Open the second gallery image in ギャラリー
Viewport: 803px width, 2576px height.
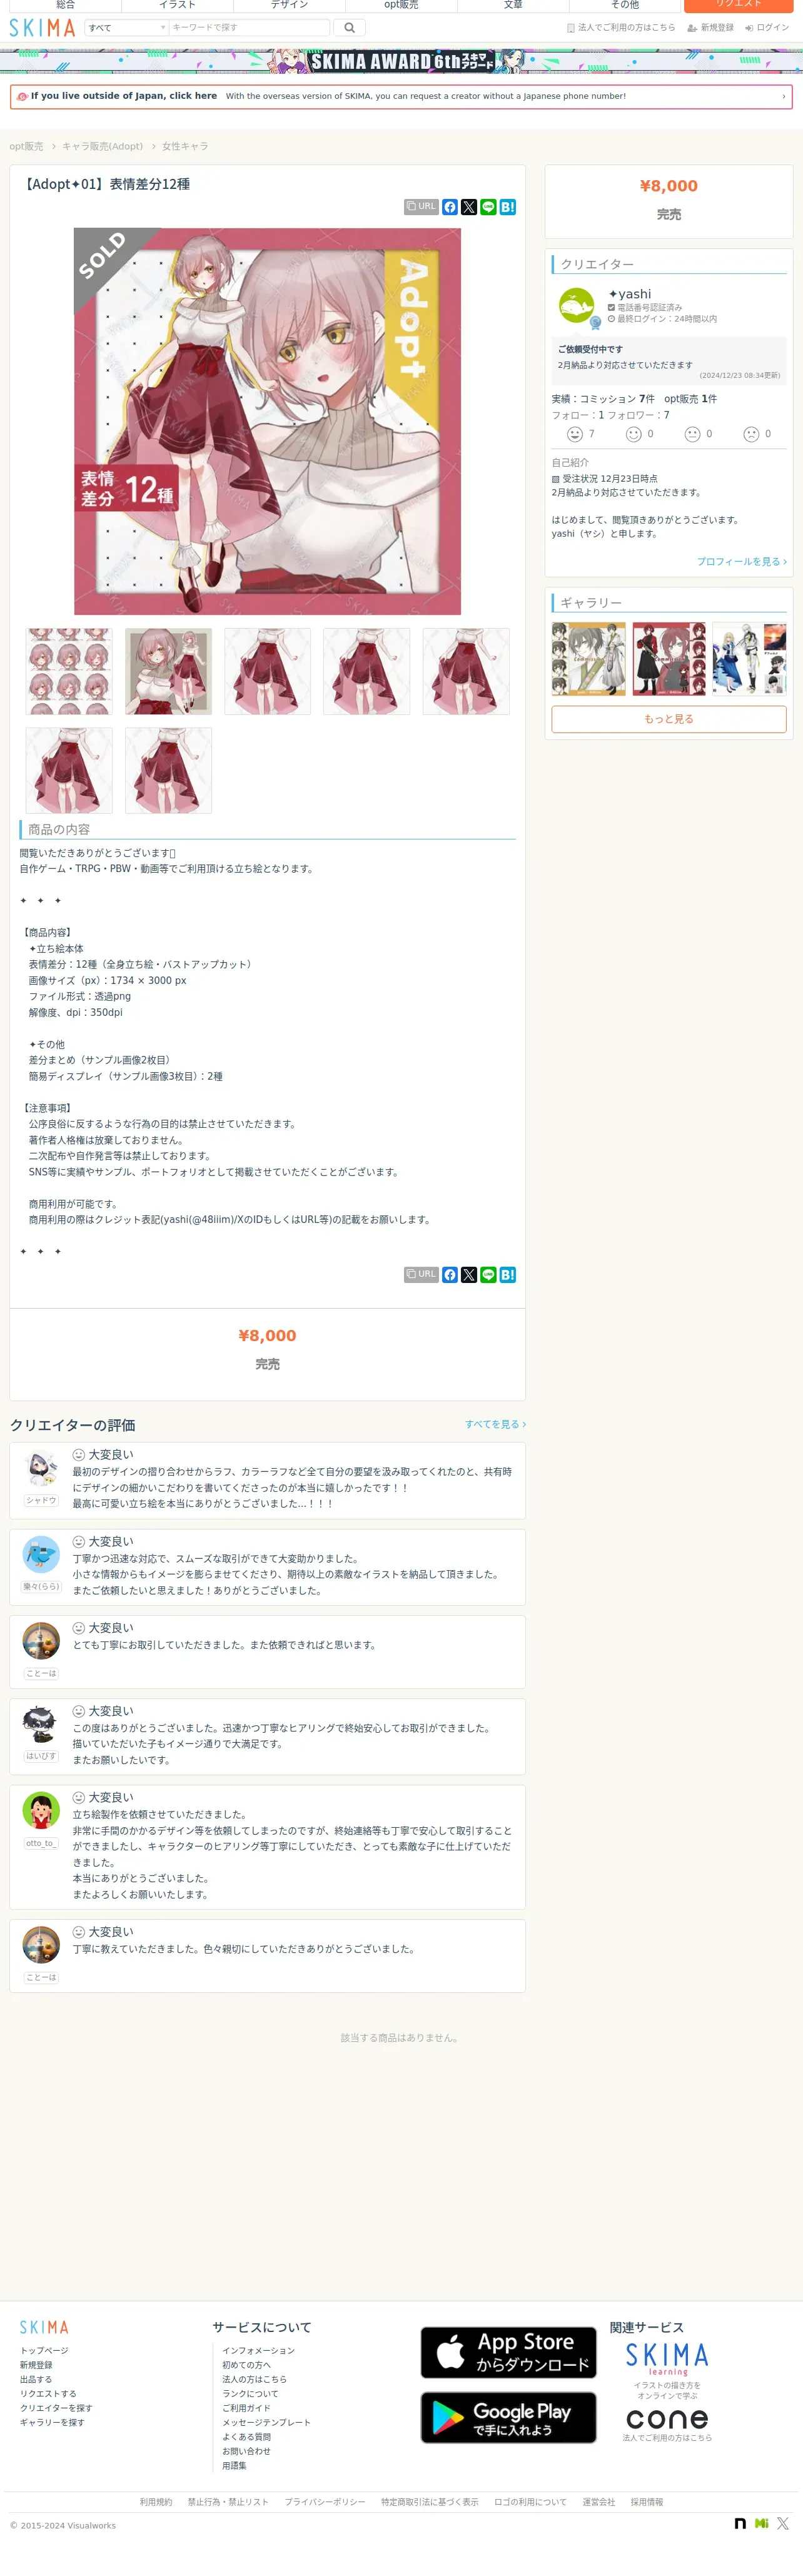[x=669, y=659]
